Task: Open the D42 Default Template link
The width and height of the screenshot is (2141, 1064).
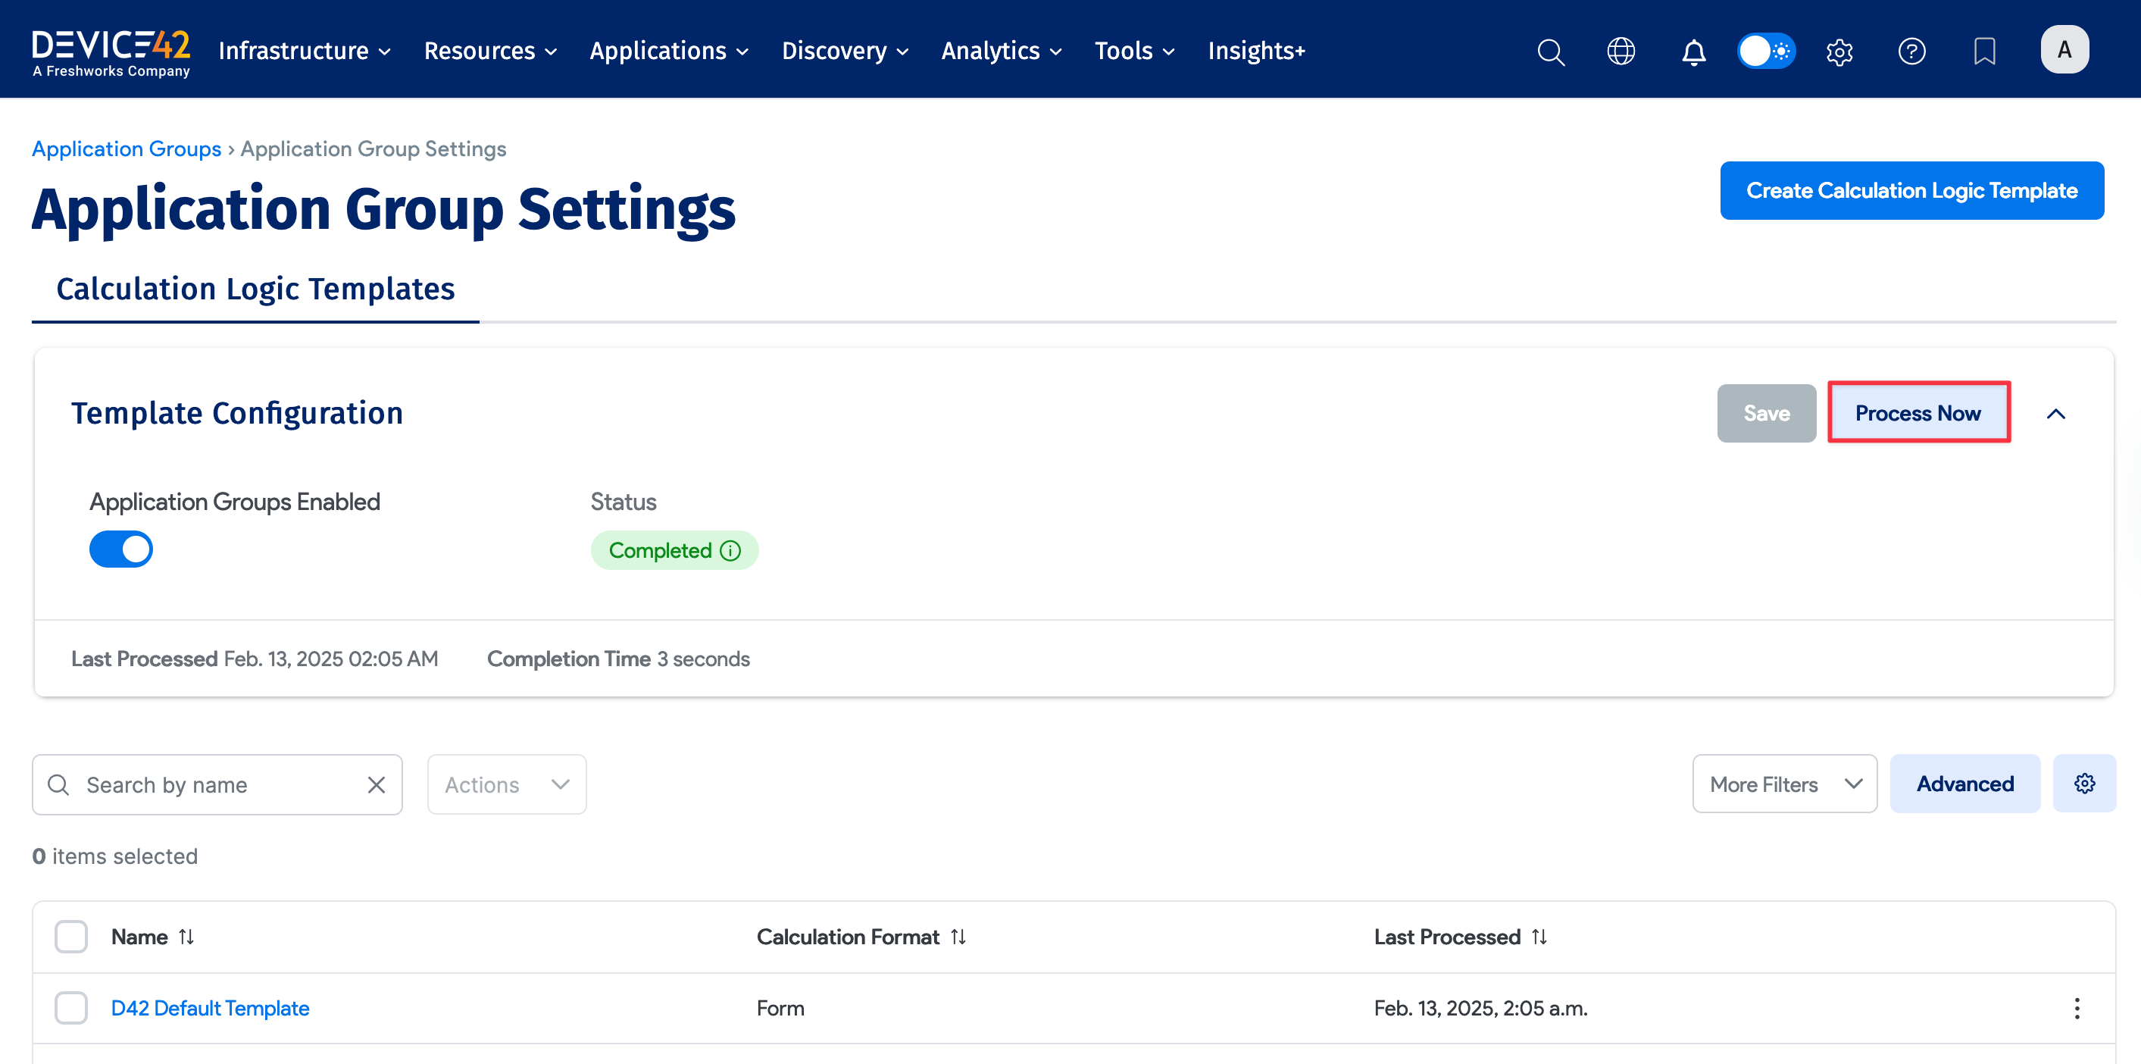Action: tap(209, 1007)
